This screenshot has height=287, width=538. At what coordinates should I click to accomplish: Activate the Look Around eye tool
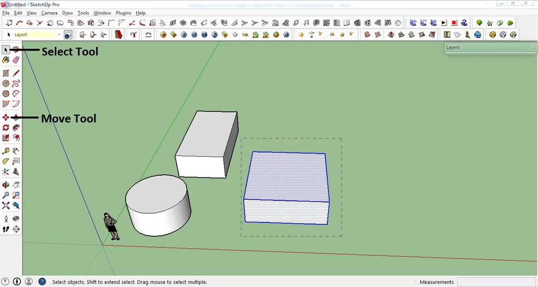16,219
